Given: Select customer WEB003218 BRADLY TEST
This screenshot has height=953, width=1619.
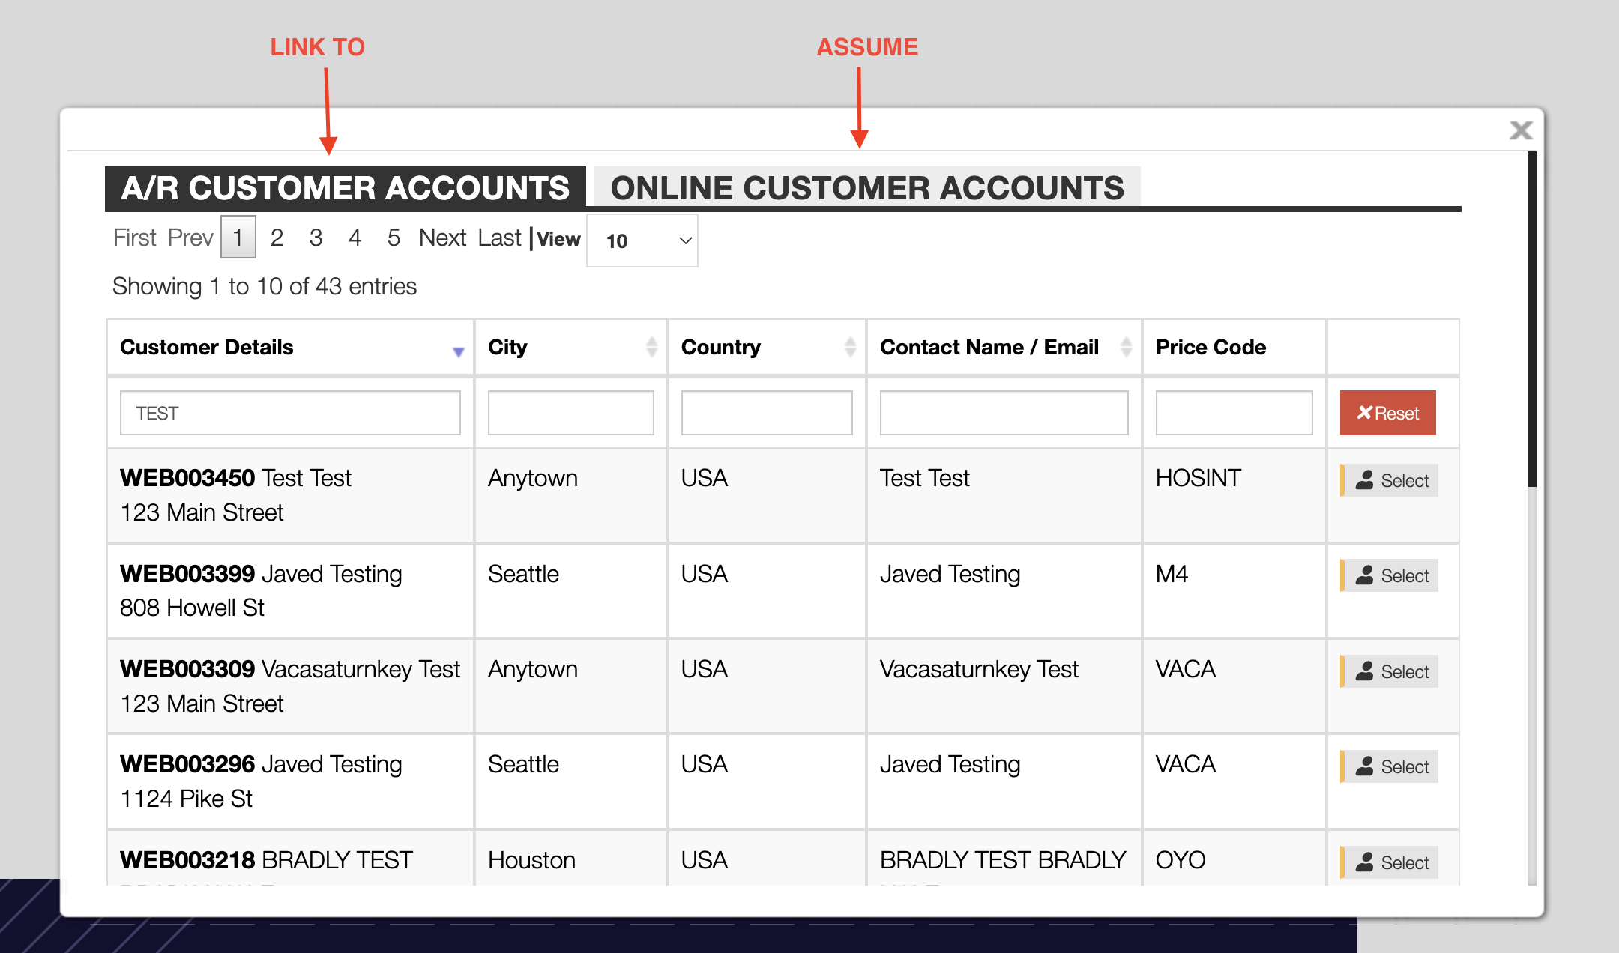Looking at the screenshot, I should click(1390, 862).
